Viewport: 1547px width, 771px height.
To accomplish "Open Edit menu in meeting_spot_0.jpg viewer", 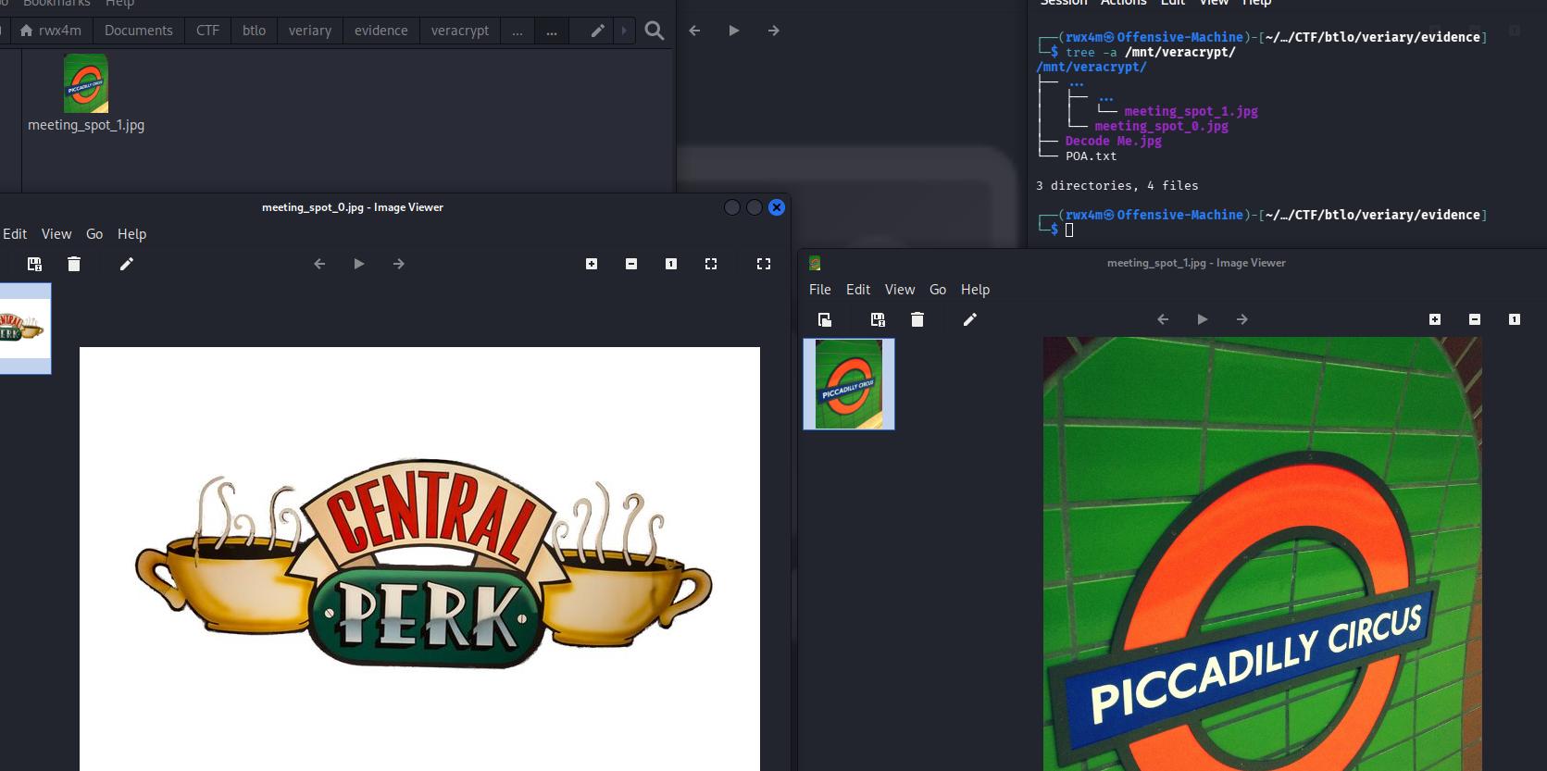I will point(15,234).
